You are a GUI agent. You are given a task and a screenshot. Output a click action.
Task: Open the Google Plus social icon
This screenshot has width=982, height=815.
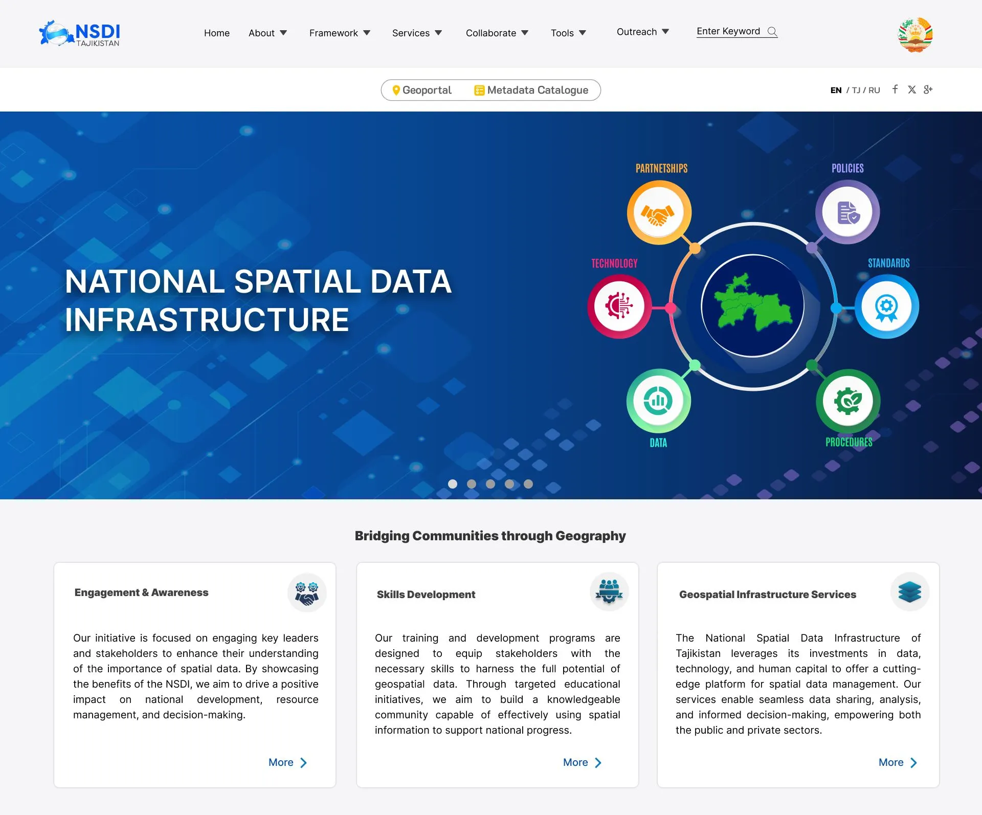[x=928, y=90]
